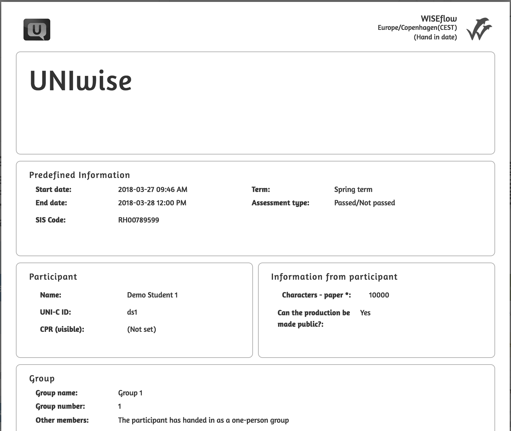Screen dimensions: 511x431
Task: Click the UNIwise speech-bubble logo icon
Action: pos(37,30)
